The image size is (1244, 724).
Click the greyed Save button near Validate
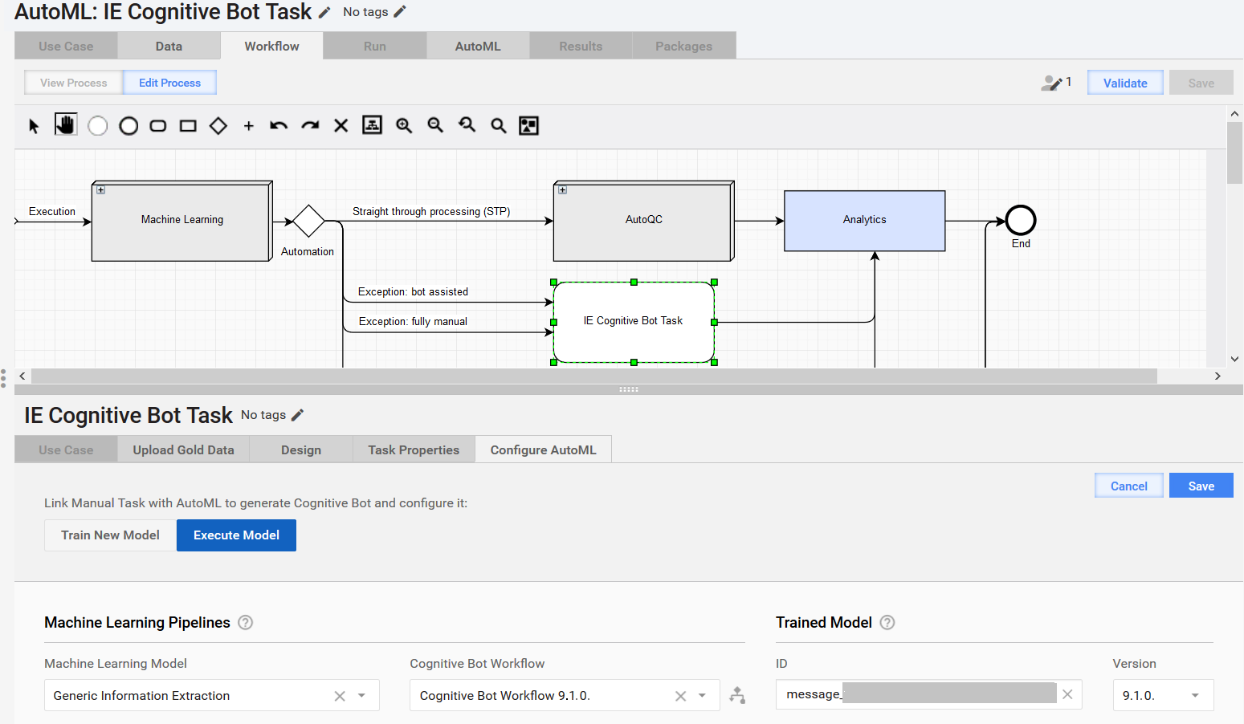1201,83
